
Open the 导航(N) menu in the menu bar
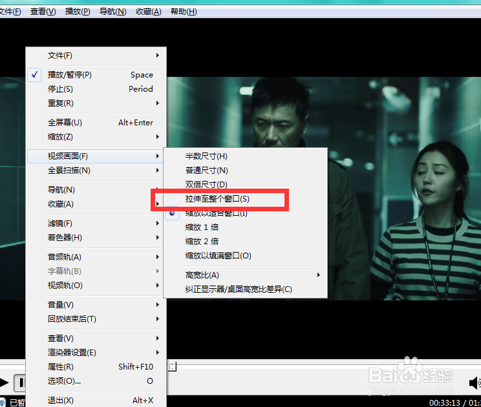point(113,12)
